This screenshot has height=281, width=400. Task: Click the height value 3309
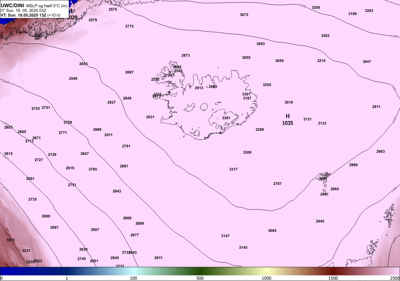click(x=247, y=152)
